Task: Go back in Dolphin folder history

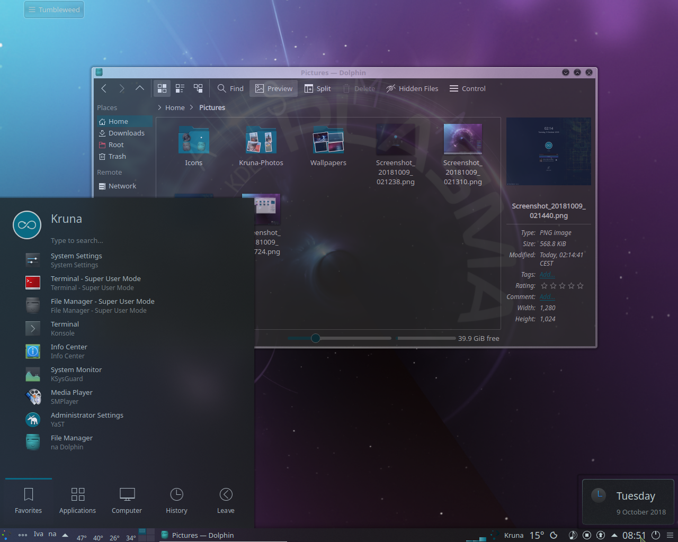Action: [104, 88]
